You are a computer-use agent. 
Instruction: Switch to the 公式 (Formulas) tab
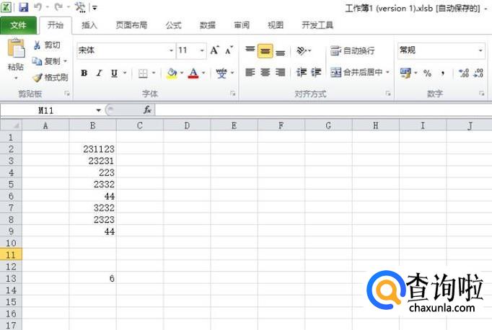click(174, 25)
